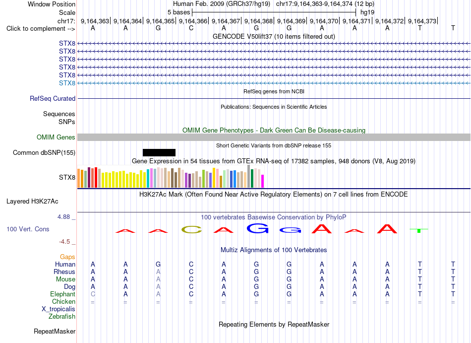Open the H3K27Ac Mark track title

click(x=274, y=194)
